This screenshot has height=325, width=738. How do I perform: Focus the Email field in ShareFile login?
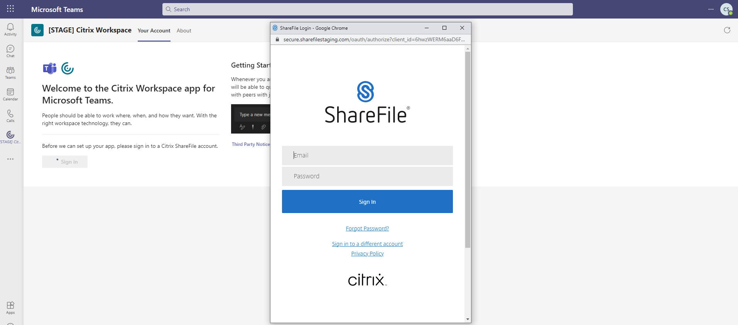[367, 155]
